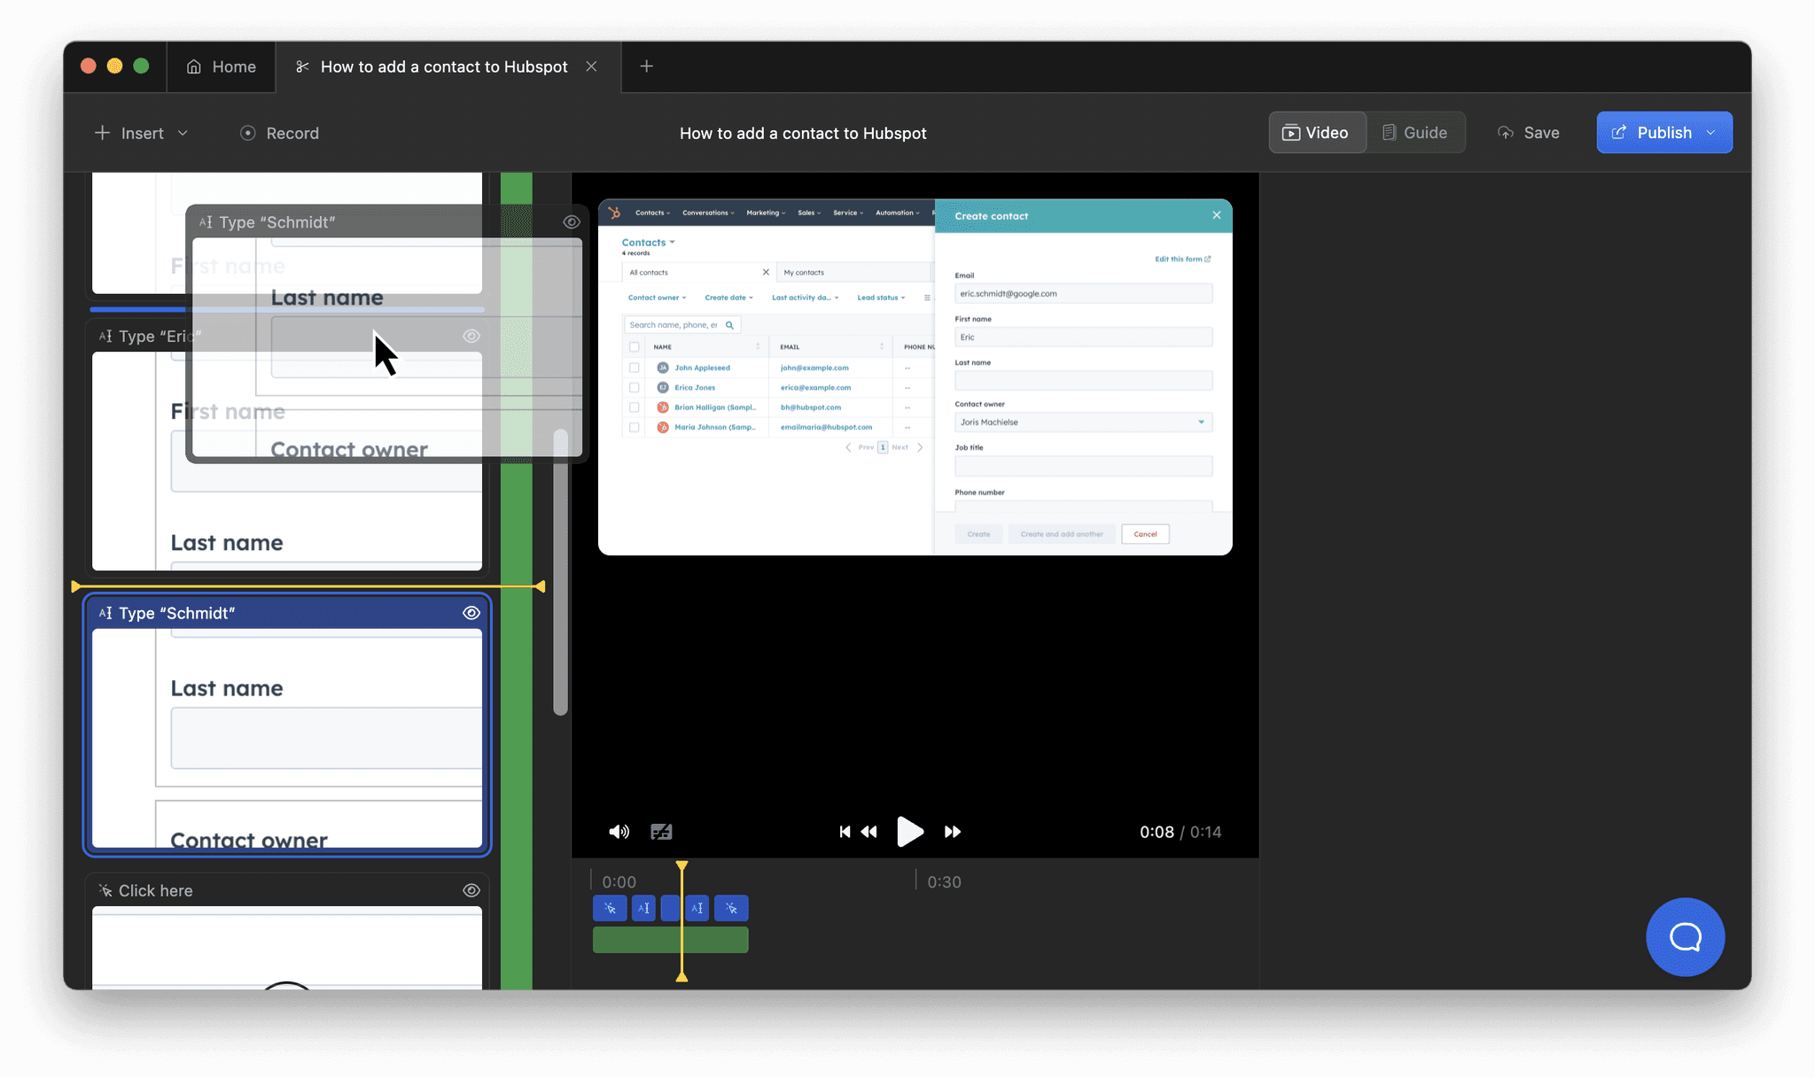Check the Maria Johnson row checkbox in preview
Image resolution: width=1815 pixels, height=1078 pixels.
tap(634, 427)
